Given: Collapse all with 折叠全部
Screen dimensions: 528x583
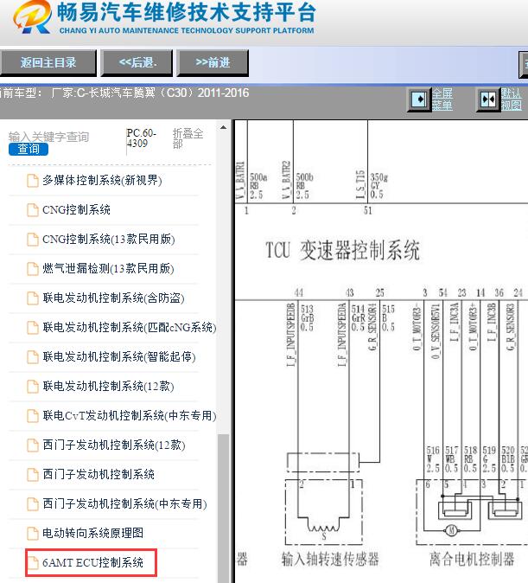Looking at the screenshot, I should [188, 138].
